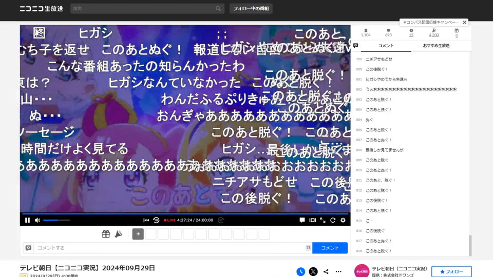Image resolution: width=493 pixels, height=277 pixels.
Task: Close the campaign tooltip popup
Action: pos(464,22)
